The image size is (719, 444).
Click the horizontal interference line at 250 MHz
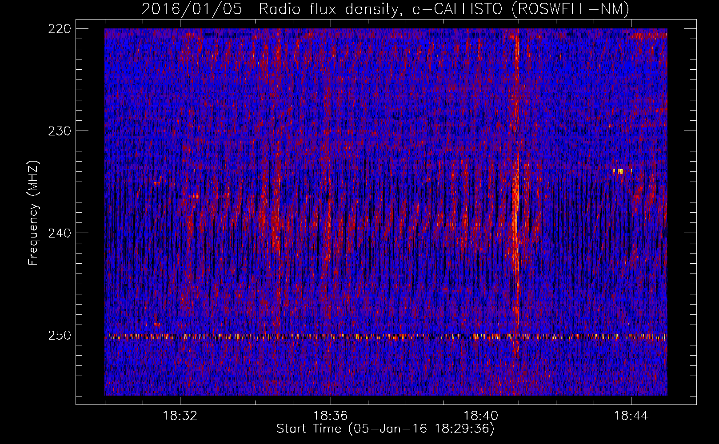point(386,337)
